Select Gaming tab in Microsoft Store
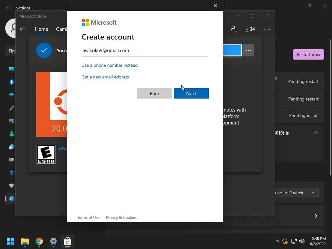The image size is (332, 249). [61, 29]
